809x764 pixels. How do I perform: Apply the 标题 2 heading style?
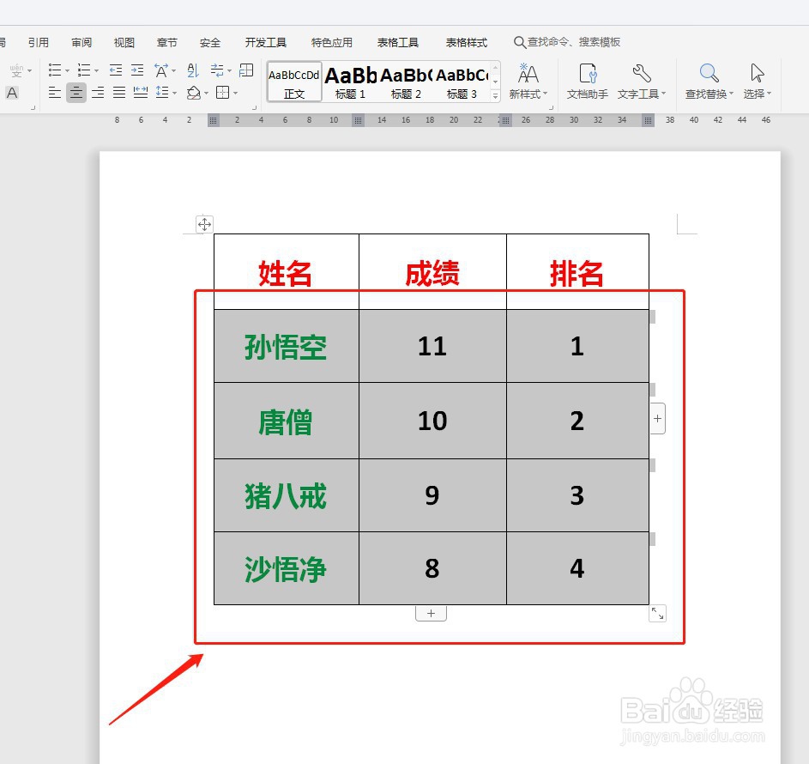(406, 82)
